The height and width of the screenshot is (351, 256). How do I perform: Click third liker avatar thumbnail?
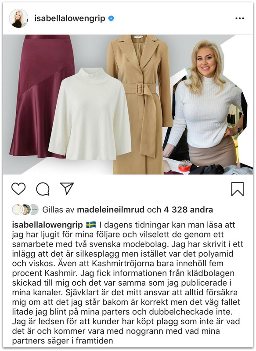tap(34, 210)
